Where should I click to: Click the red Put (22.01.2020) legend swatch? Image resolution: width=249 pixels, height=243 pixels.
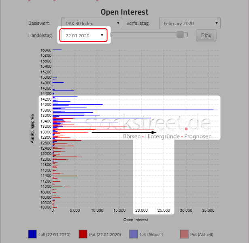point(83,234)
